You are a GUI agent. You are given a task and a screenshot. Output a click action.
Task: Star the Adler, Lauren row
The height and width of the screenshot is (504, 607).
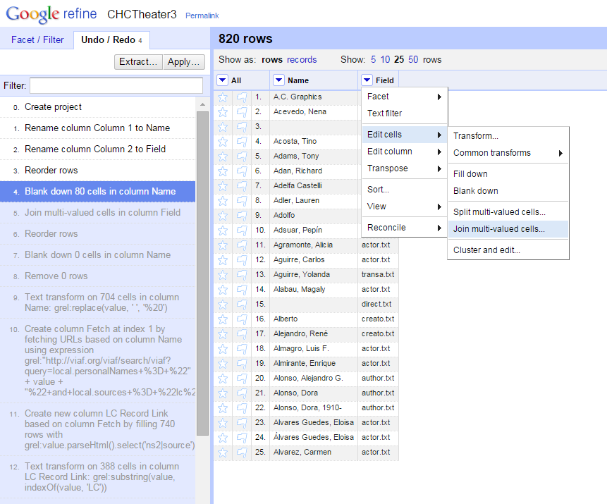(223, 201)
